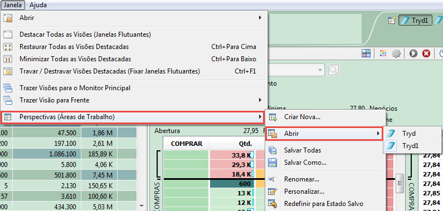Click the Abertura label
Viewport: 443px width, 211px height.
167,131
